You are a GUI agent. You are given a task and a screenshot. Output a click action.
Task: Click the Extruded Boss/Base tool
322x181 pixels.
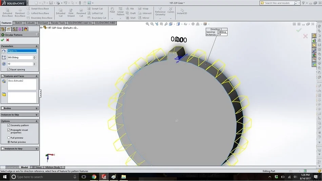pyautogui.click(x=7, y=13)
